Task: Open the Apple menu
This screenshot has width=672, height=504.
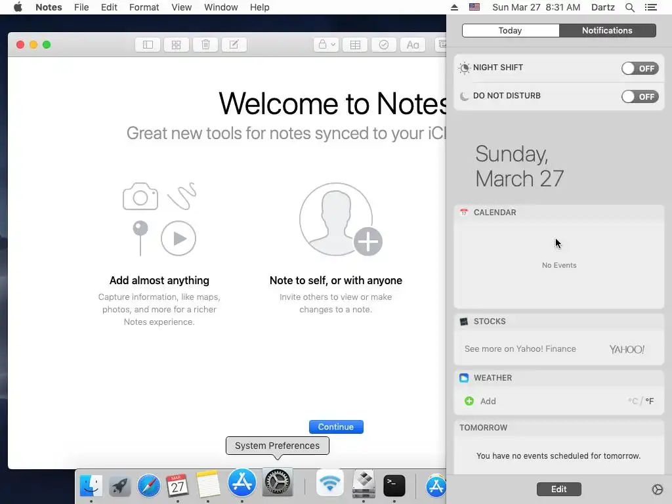Action: click(x=18, y=7)
